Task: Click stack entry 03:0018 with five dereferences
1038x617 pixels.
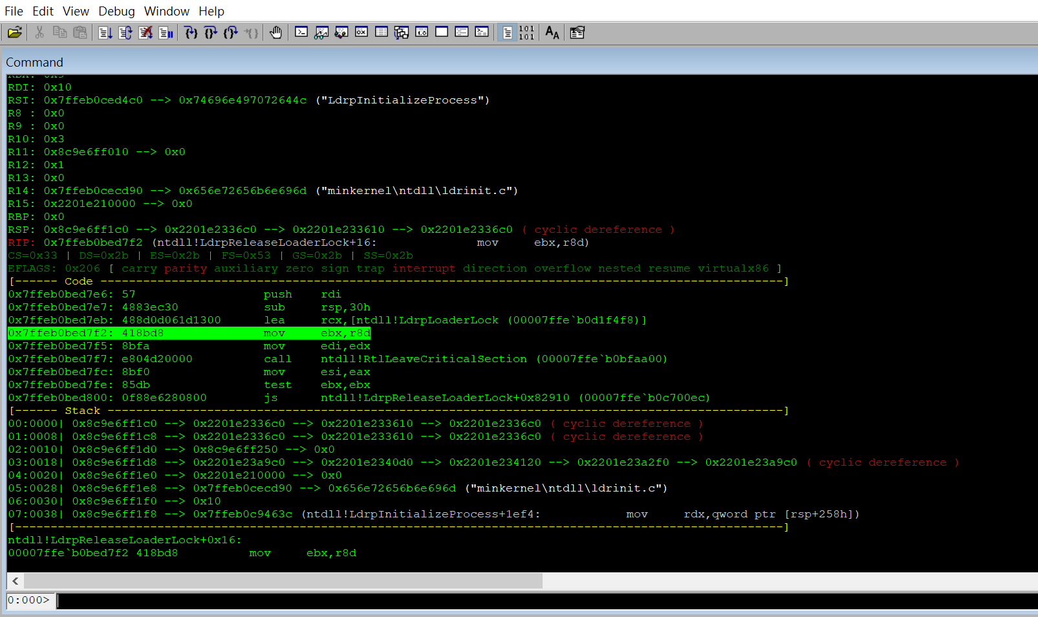Action: click(484, 462)
